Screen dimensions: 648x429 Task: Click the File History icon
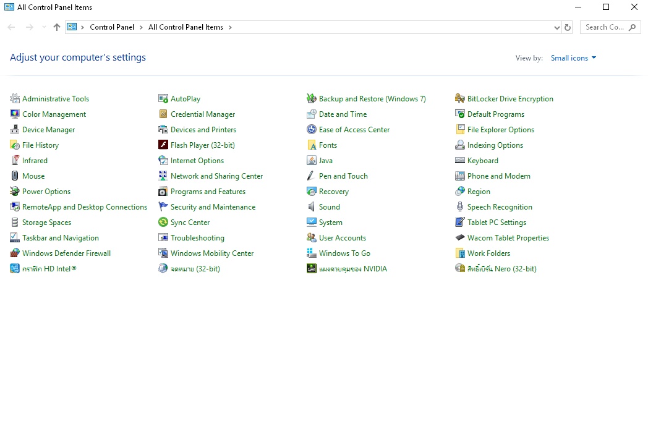(x=15, y=145)
